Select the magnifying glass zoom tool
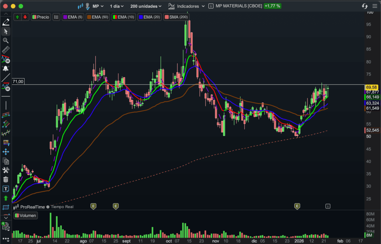 (x=6, y=41)
